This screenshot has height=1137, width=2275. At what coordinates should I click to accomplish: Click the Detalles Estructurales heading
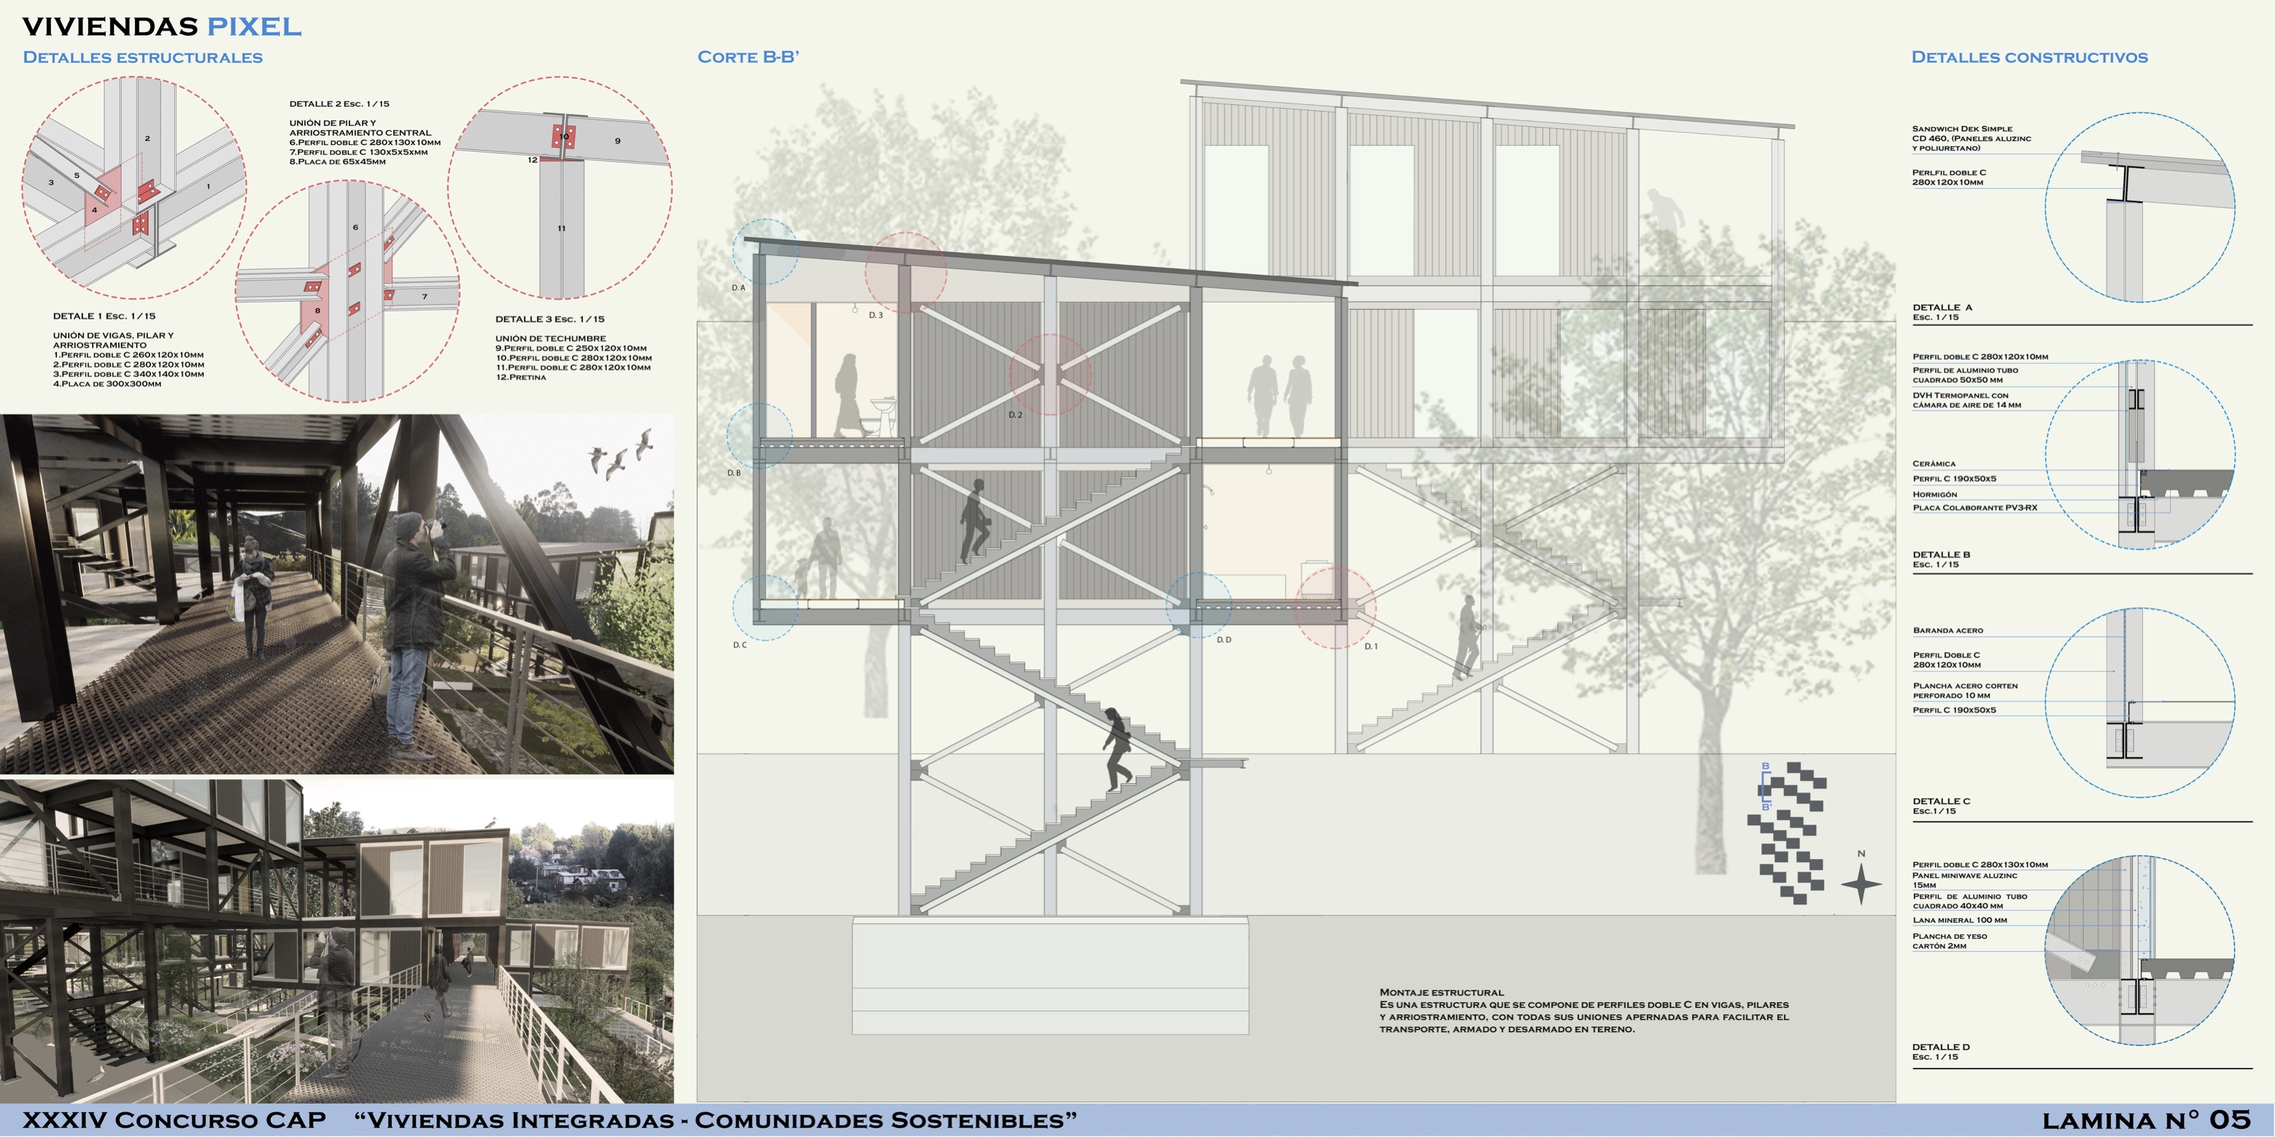[142, 58]
